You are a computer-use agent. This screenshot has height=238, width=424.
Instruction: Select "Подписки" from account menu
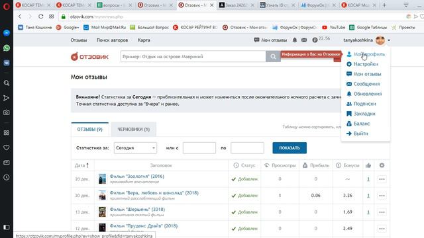[x=361, y=104]
